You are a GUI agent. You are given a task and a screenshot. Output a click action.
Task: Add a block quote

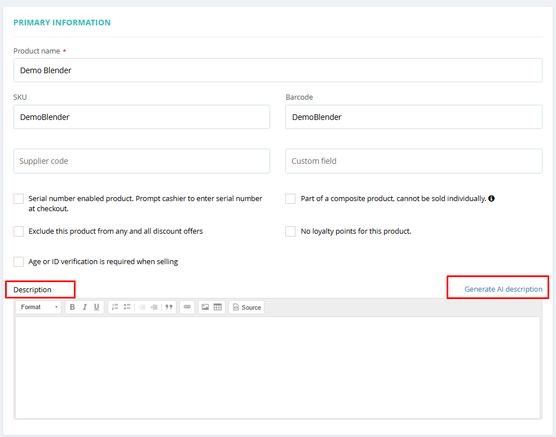tap(169, 307)
